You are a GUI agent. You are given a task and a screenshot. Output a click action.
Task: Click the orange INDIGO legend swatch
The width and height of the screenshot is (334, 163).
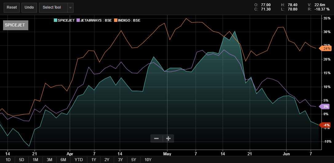point(115,20)
